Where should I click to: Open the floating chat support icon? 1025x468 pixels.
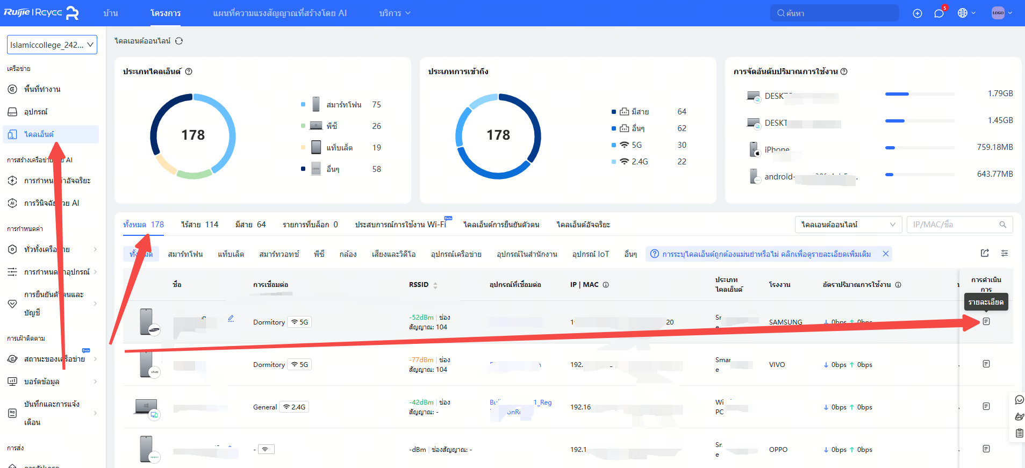(1019, 400)
